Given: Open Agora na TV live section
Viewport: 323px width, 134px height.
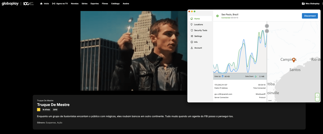Looking at the screenshot, I should point(60,4).
